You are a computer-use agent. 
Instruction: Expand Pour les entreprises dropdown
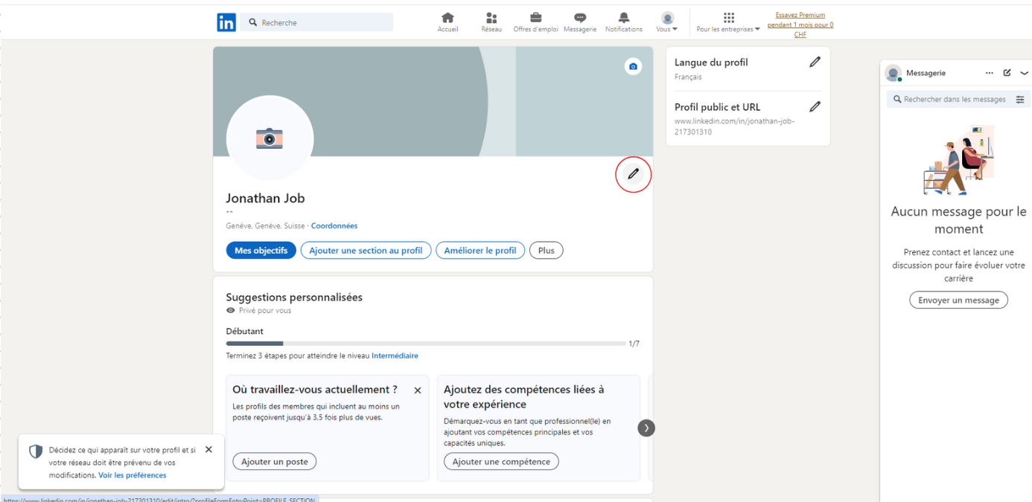tap(728, 23)
